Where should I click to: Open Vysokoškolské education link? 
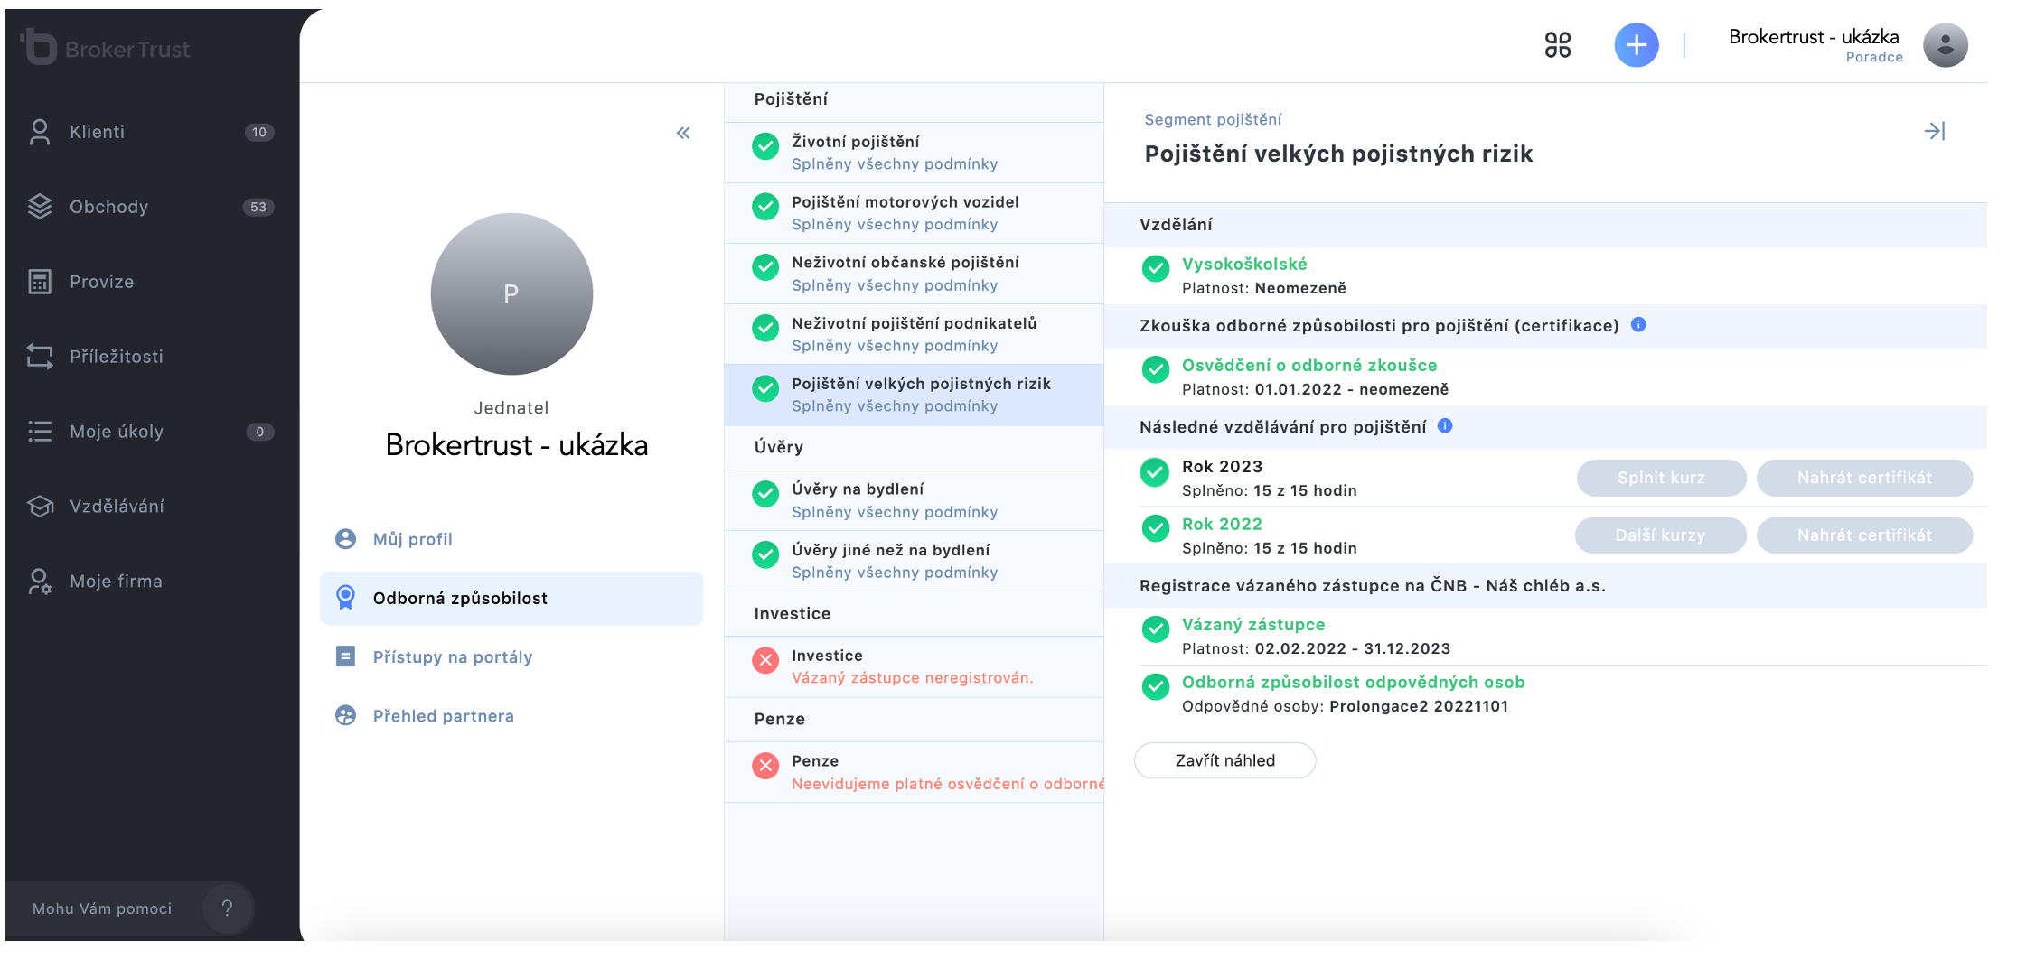click(1244, 265)
